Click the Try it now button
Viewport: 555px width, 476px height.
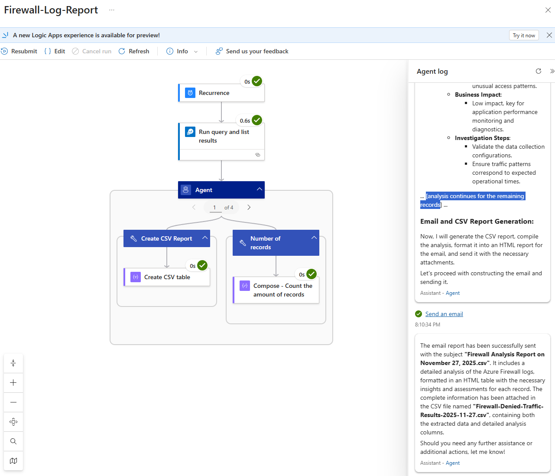coord(523,36)
